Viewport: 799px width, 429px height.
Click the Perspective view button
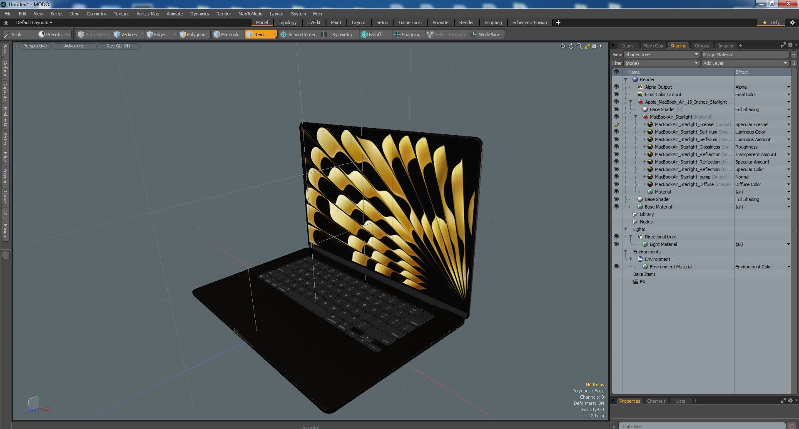[35, 46]
